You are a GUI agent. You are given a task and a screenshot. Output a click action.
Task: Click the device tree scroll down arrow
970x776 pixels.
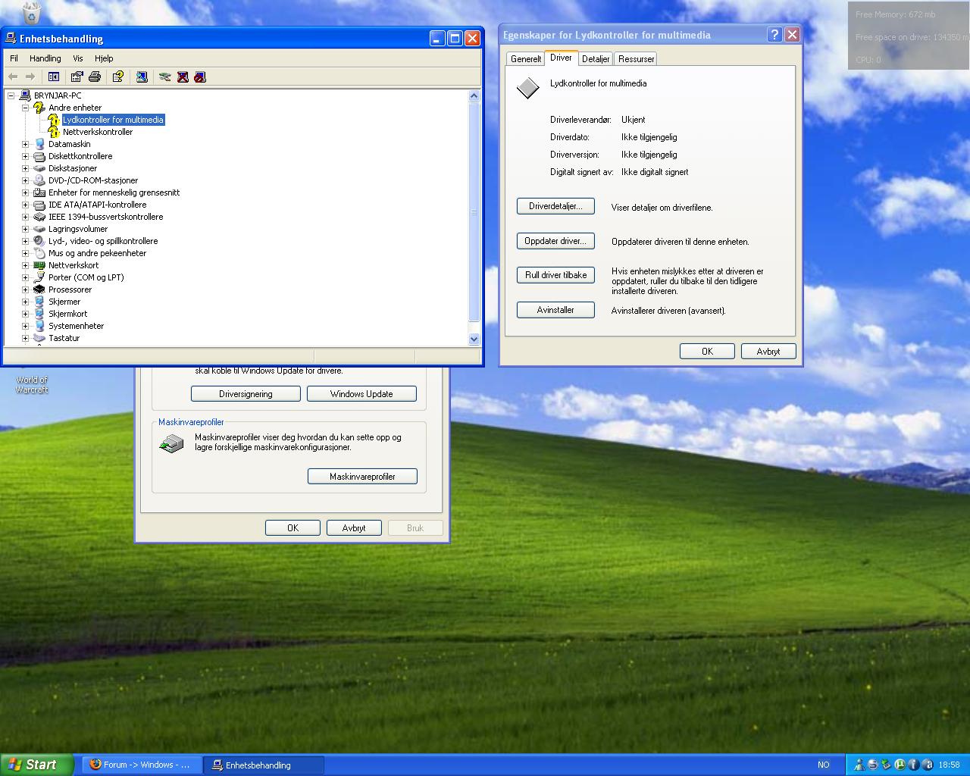[474, 339]
